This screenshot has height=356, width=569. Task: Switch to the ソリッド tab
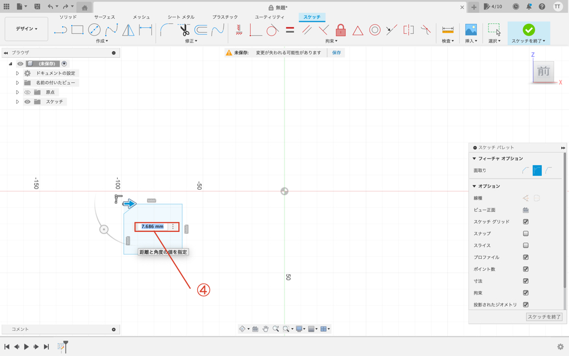tap(68, 17)
